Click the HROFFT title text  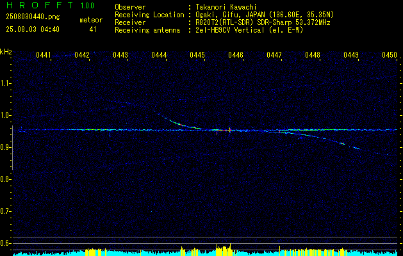coord(39,5)
